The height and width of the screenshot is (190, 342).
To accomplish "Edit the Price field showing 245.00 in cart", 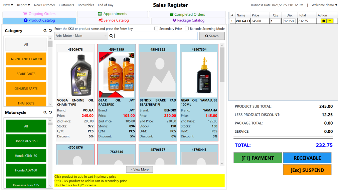I will click(260, 21).
